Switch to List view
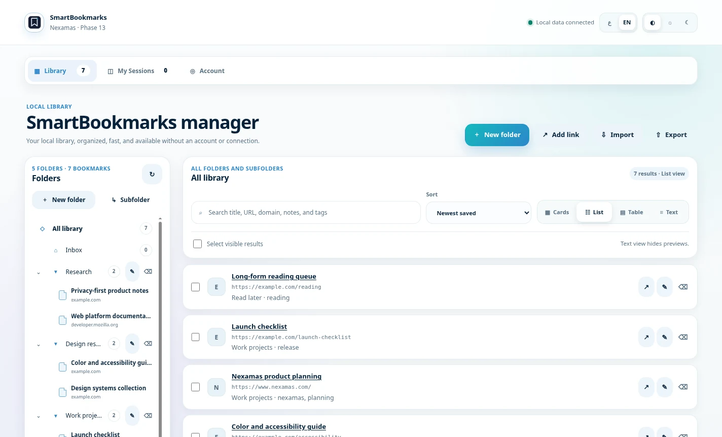Image resolution: width=722 pixels, height=437 pixels. [x=594, y=213]
